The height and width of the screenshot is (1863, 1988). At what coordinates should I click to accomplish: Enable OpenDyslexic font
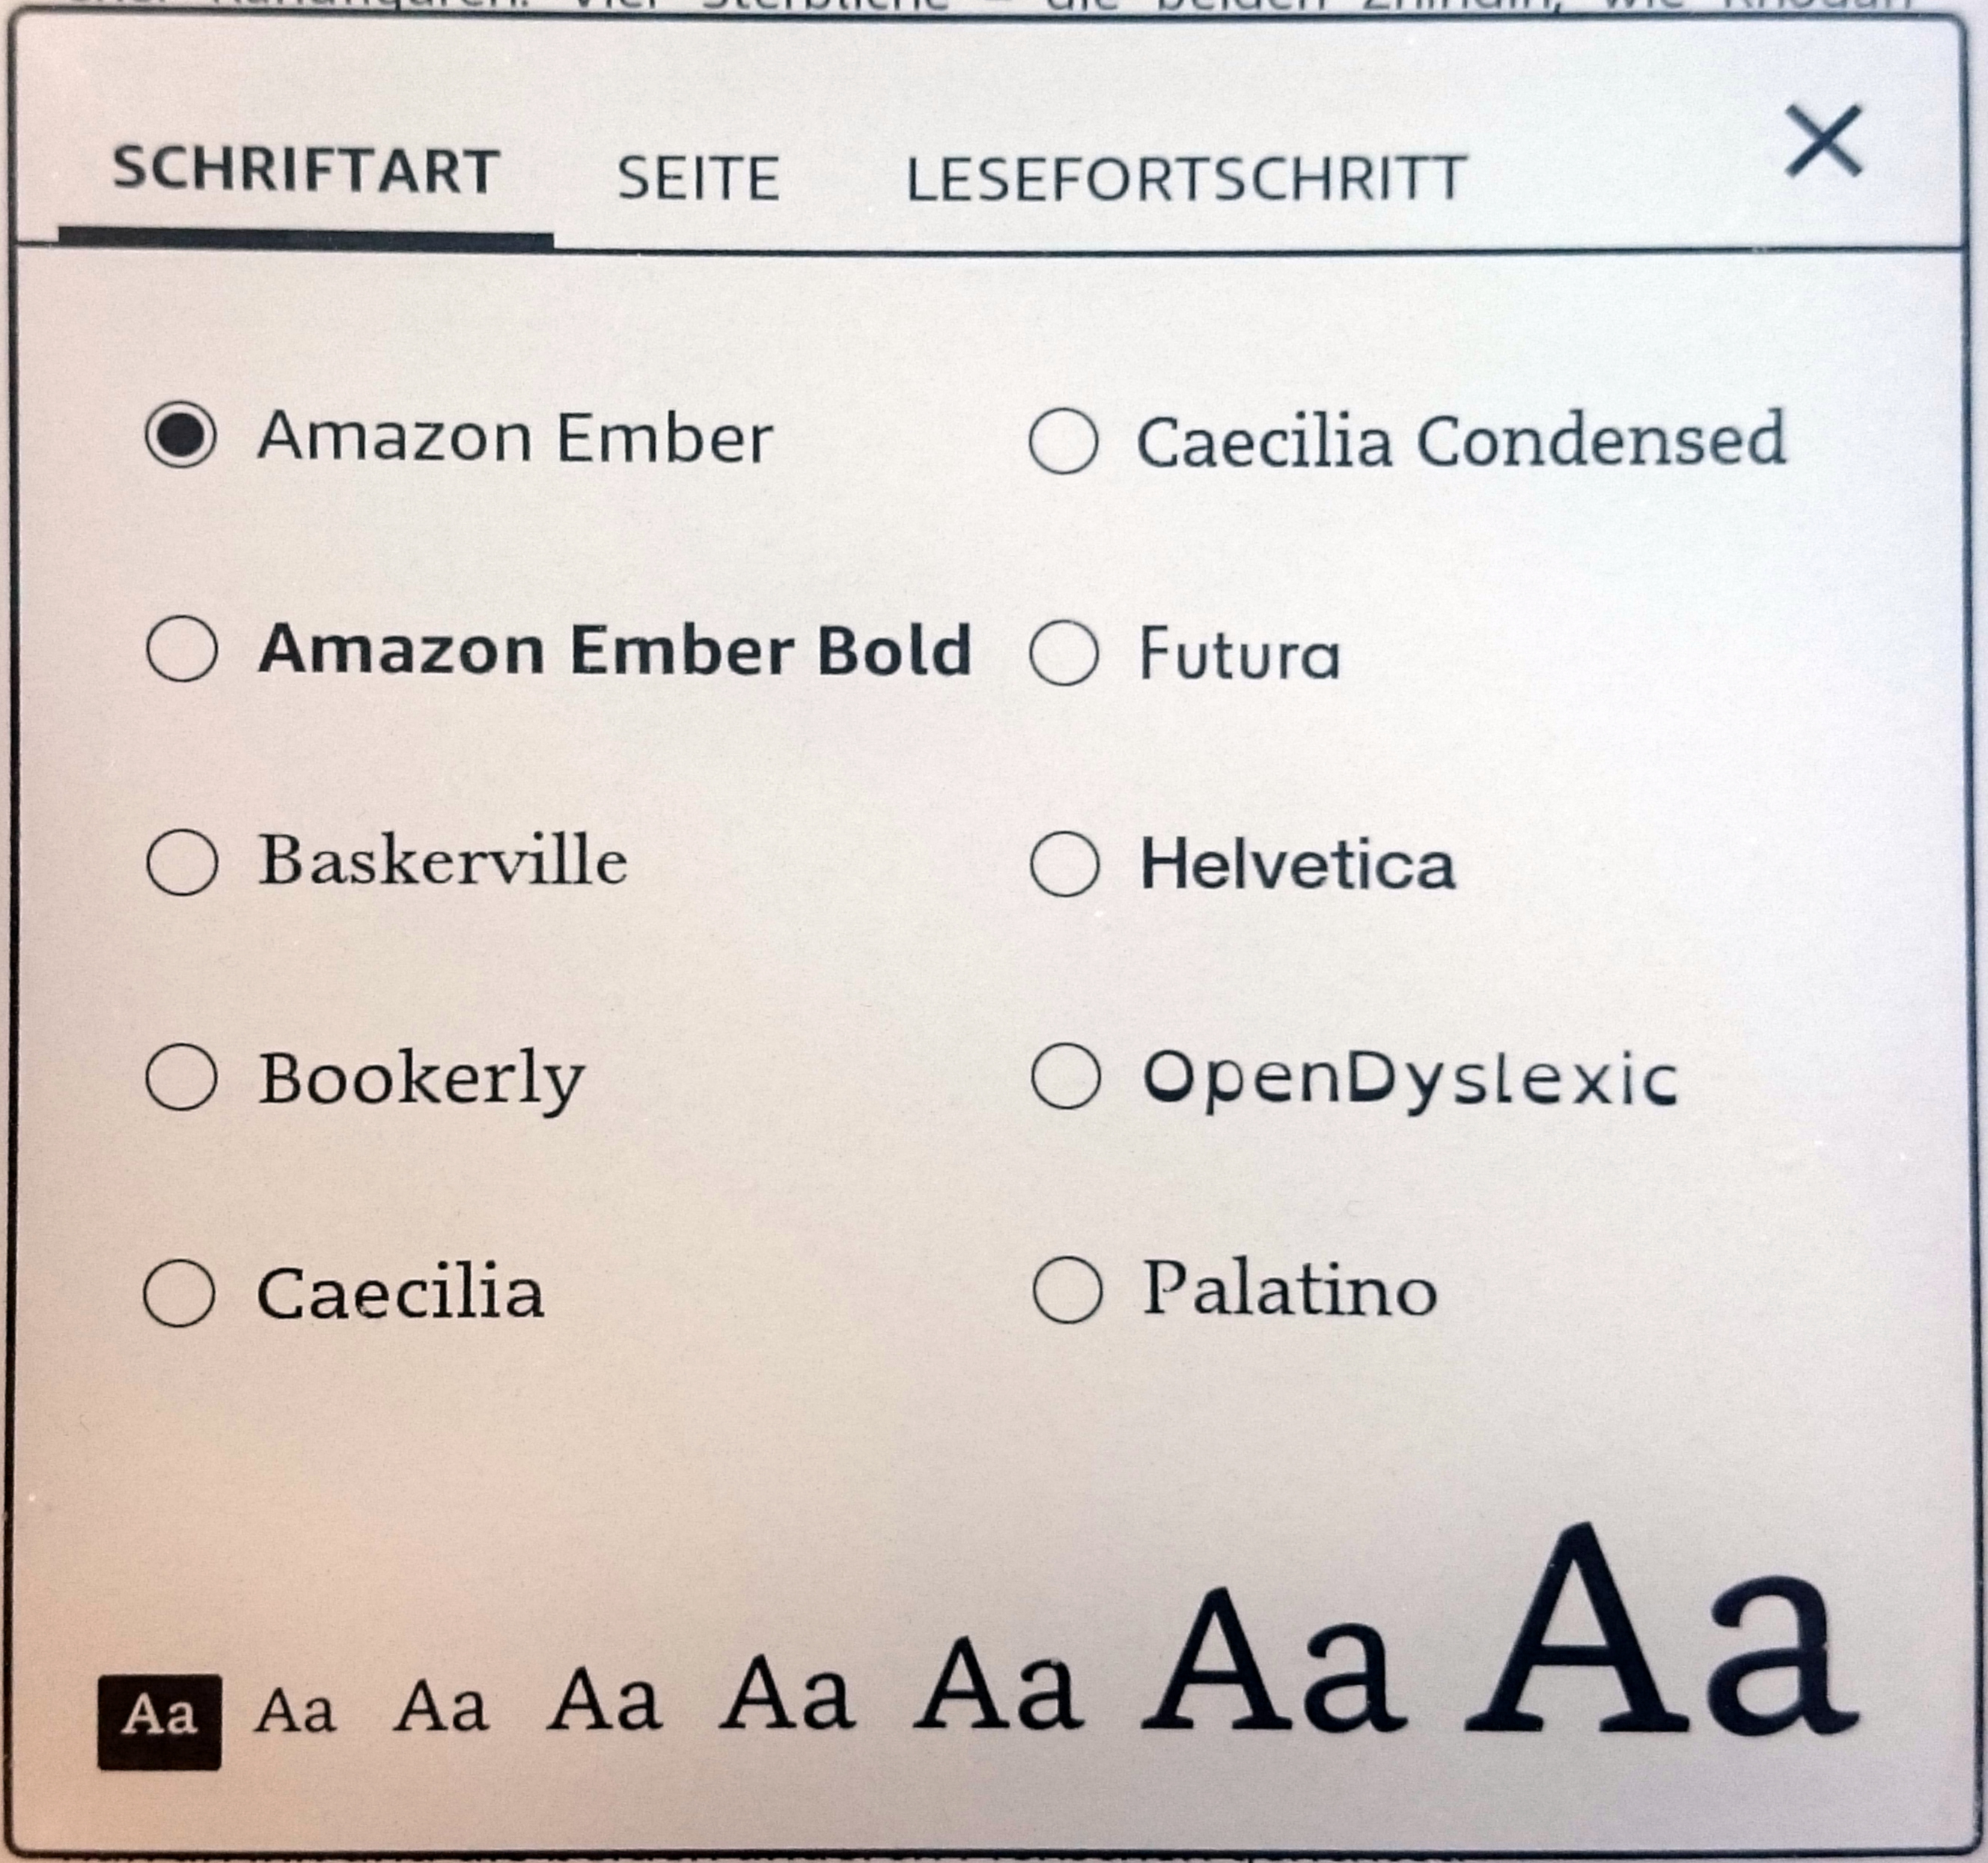[1065, 1077]
